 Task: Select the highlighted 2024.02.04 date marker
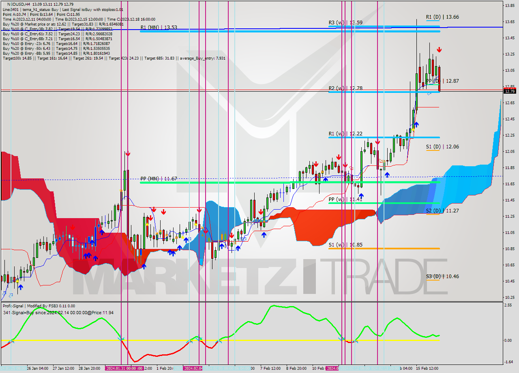click(193, 369)
